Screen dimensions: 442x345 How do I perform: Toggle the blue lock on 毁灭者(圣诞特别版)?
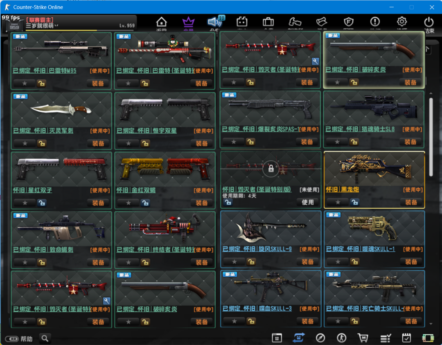click(228, 202)
